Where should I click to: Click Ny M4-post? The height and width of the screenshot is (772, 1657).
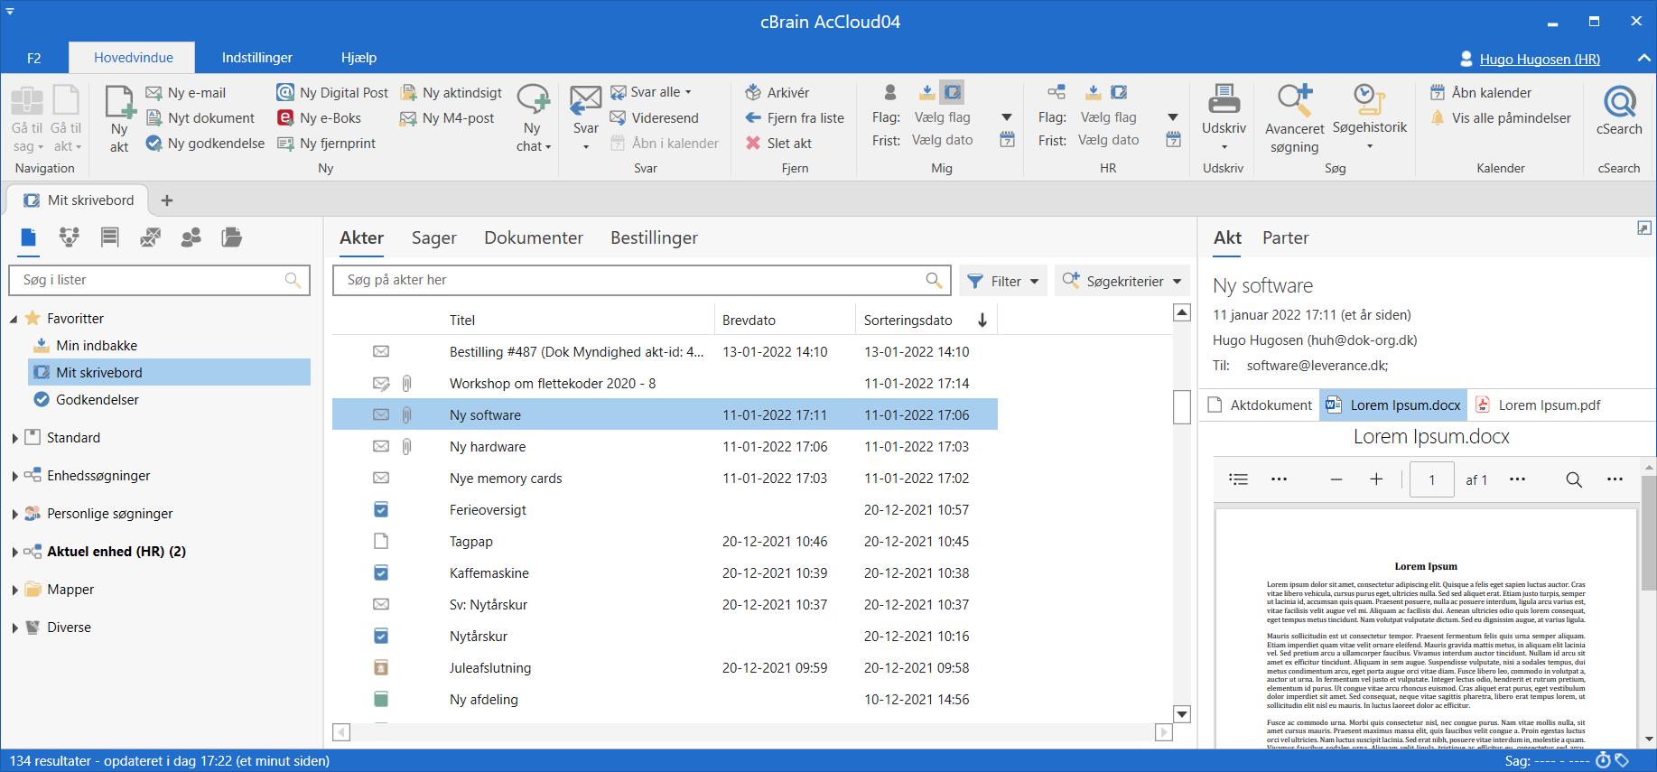click(447, 117)
